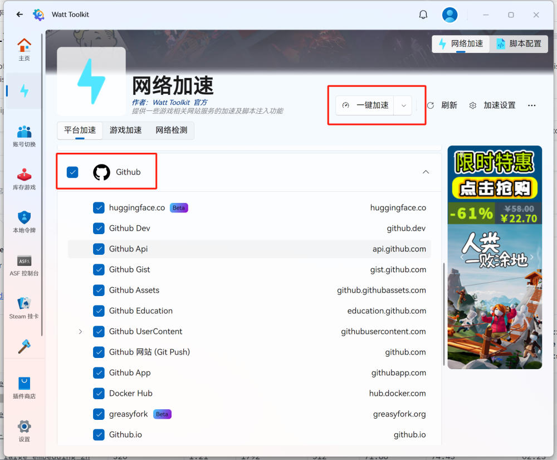Toggle Github.io checkbox
557x460 pixels.
pos(99,434)
